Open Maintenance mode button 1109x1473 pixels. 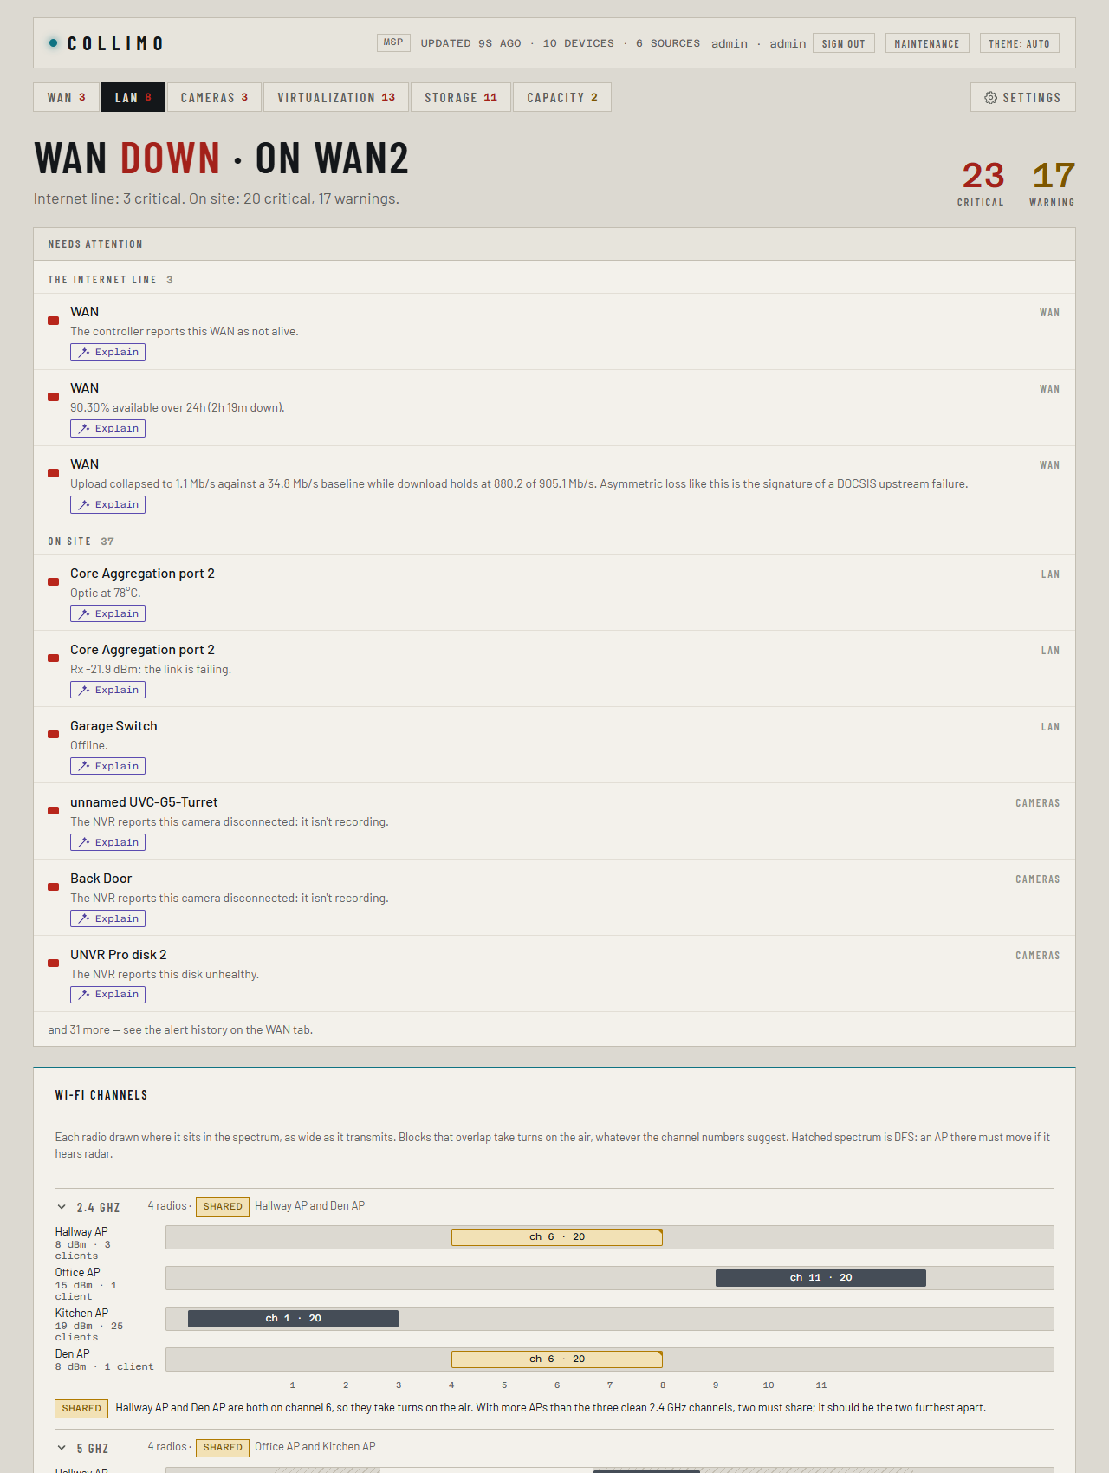click(927, 43)
